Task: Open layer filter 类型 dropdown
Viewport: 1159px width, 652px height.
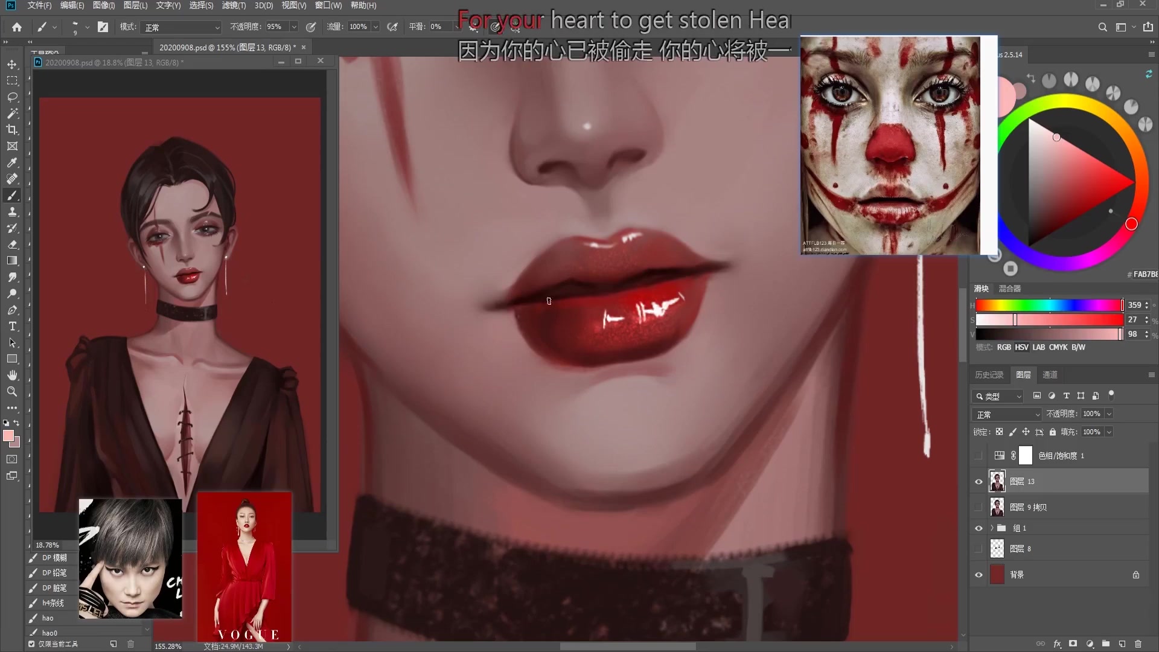Action: 998,396
